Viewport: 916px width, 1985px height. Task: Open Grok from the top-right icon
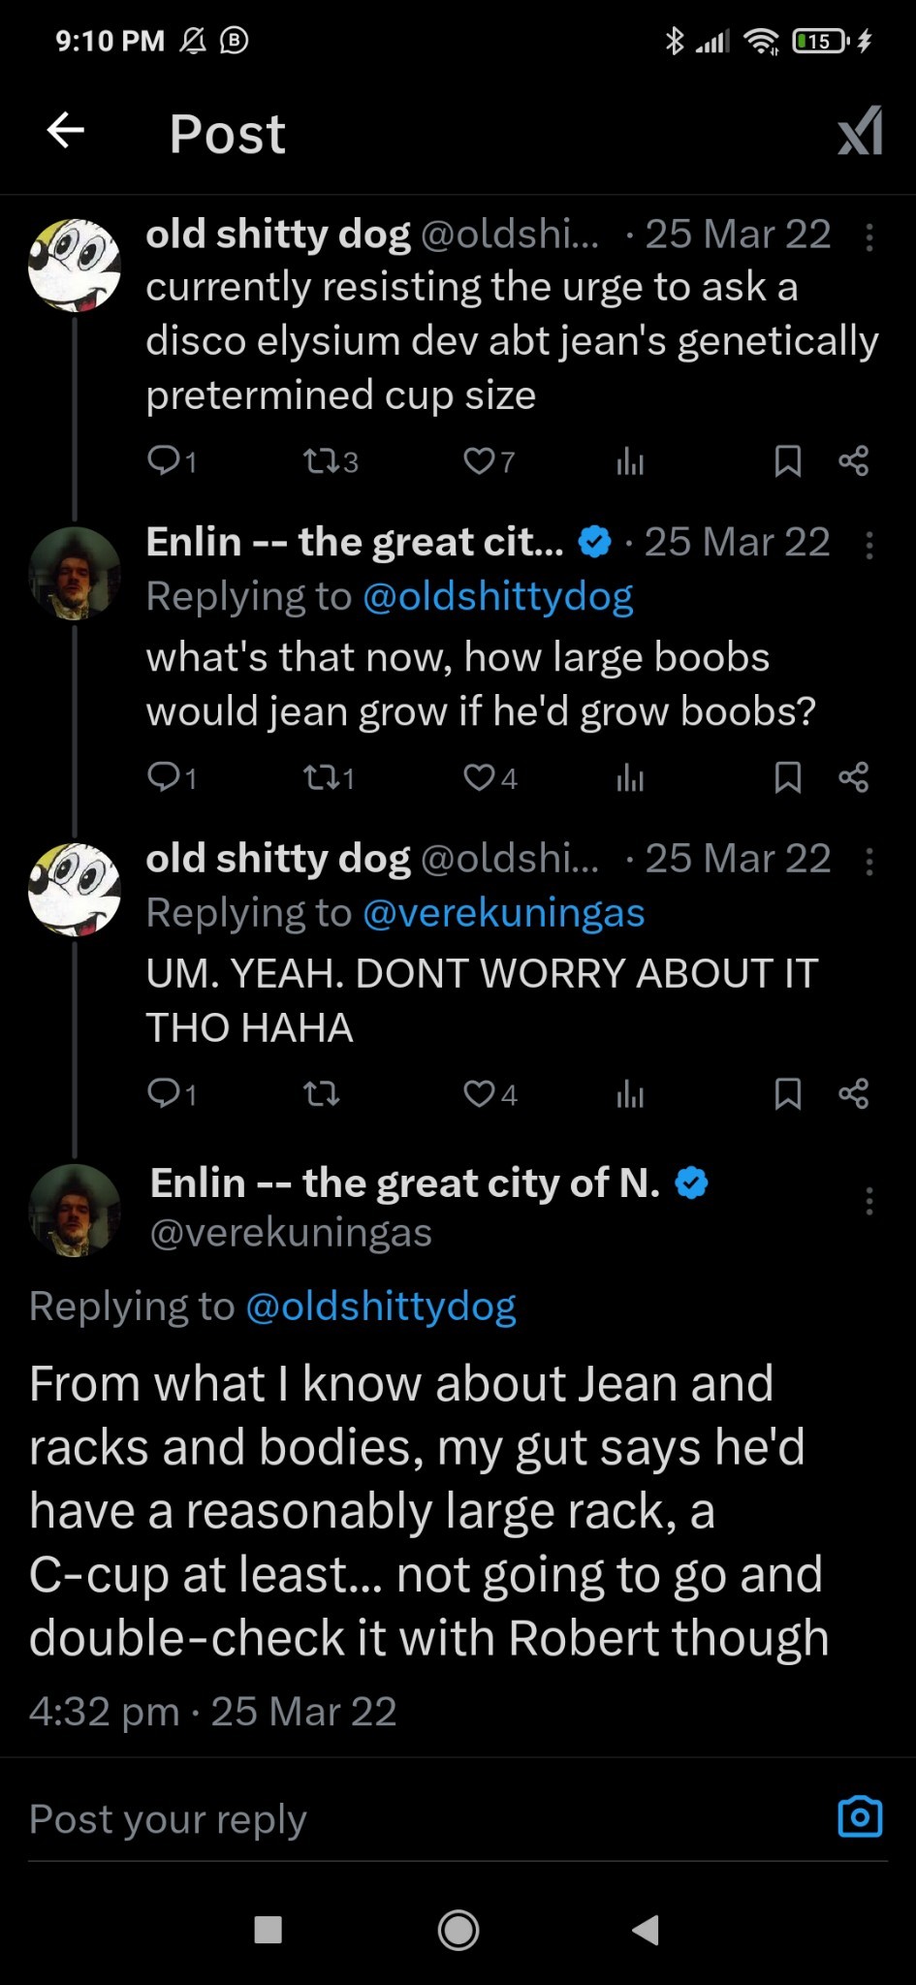860,131
